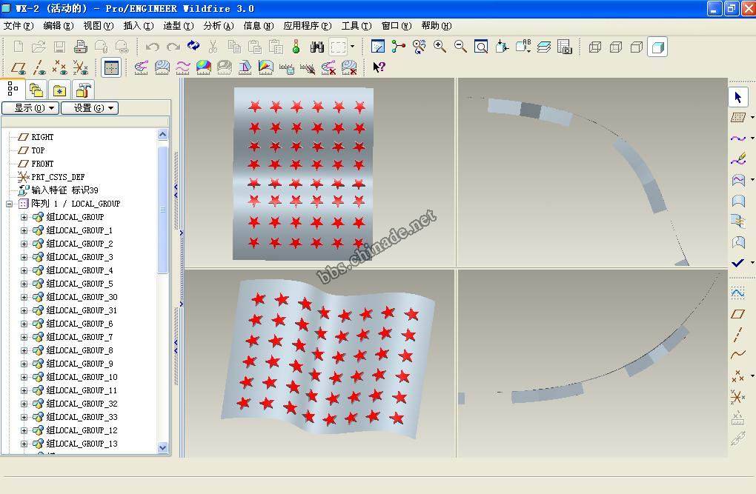Expand the 组LOCAL_GROUP_1 node
The image size is (756, 494).
click(24, 230)
